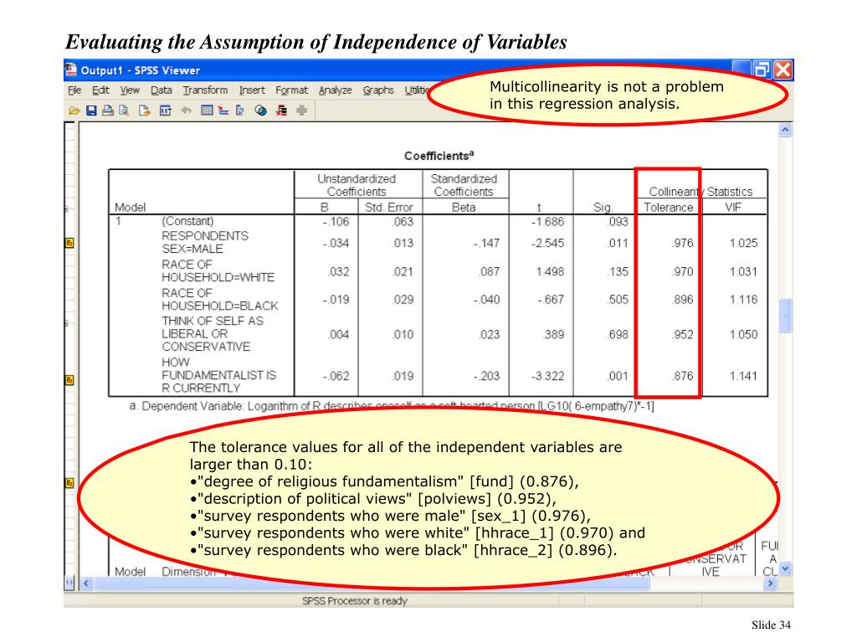Click the Sig. value .505
Viewport: 857px width, 643px height.
[x=618, y=300]
